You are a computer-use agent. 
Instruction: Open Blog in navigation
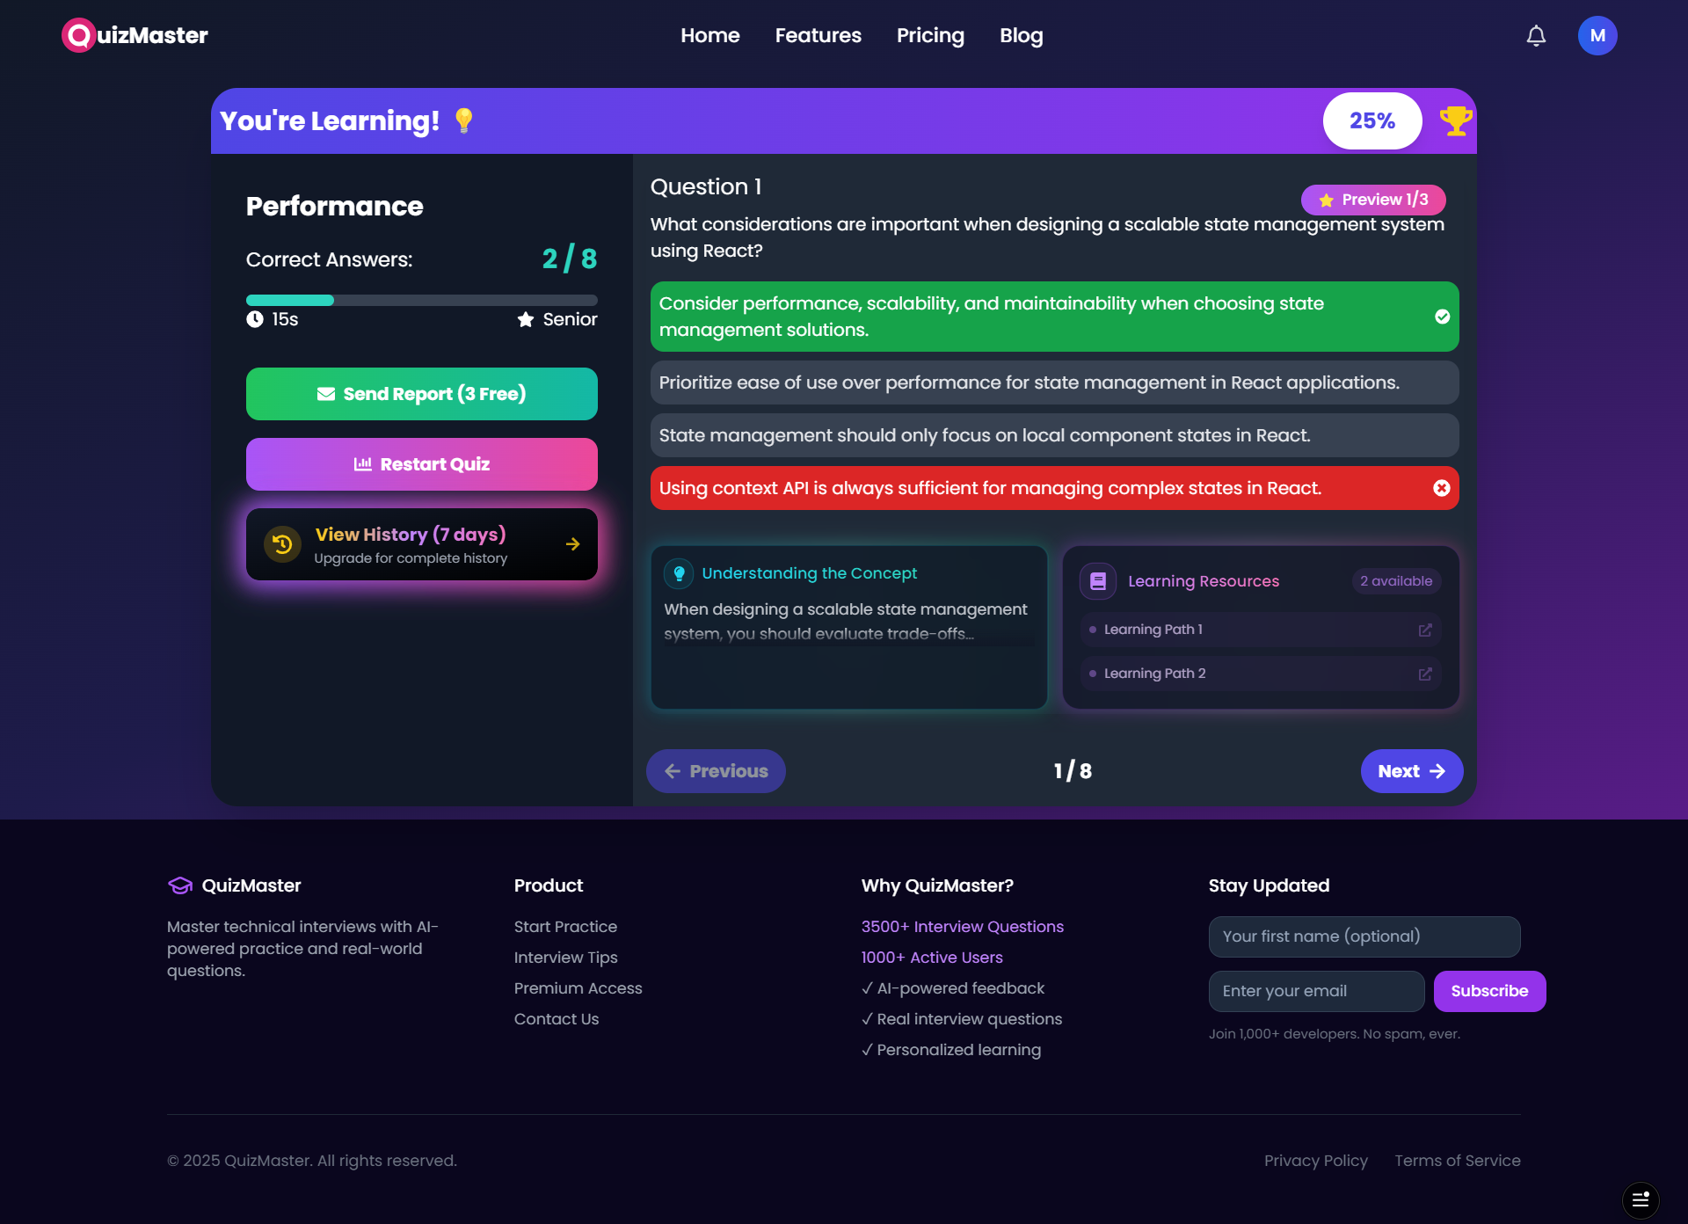(x=1022, y=36)
